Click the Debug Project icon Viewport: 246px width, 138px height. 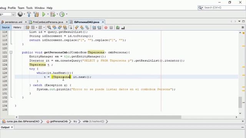(x=53, y=14)
